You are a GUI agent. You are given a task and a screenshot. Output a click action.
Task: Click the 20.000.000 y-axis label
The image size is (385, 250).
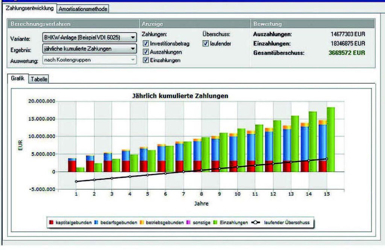click(42, 101)
